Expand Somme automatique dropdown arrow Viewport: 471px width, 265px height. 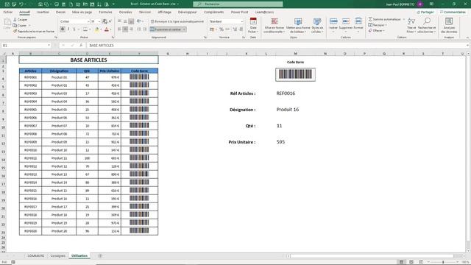pyautogui.click(x=403, y=19)
